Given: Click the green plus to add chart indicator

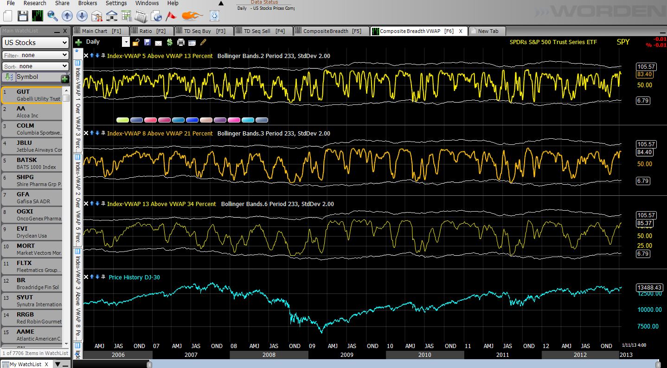Looking at the screenshot, I should pyautogui.click(x=79, y=42).
